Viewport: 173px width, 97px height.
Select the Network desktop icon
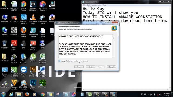point(5,32)
